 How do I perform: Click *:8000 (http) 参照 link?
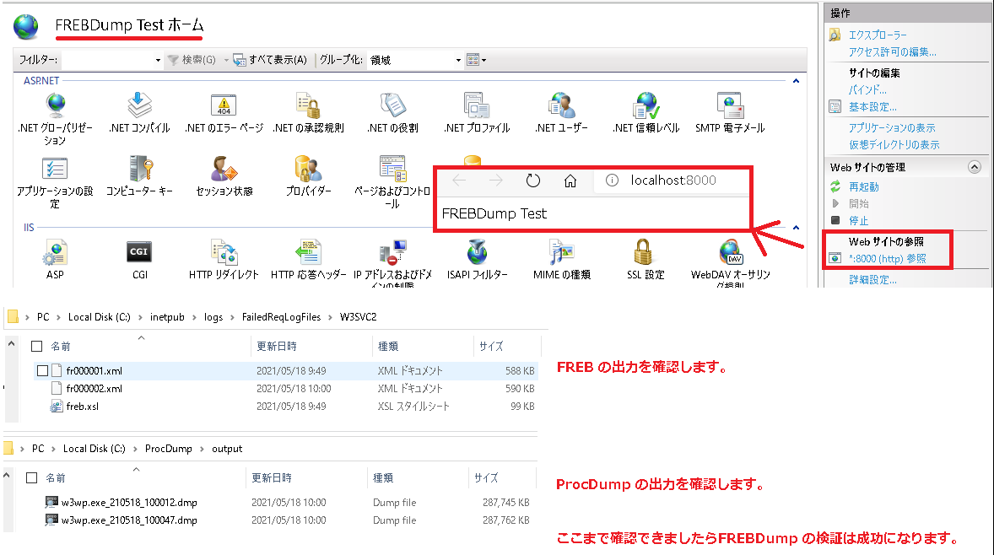click(887, 258)
